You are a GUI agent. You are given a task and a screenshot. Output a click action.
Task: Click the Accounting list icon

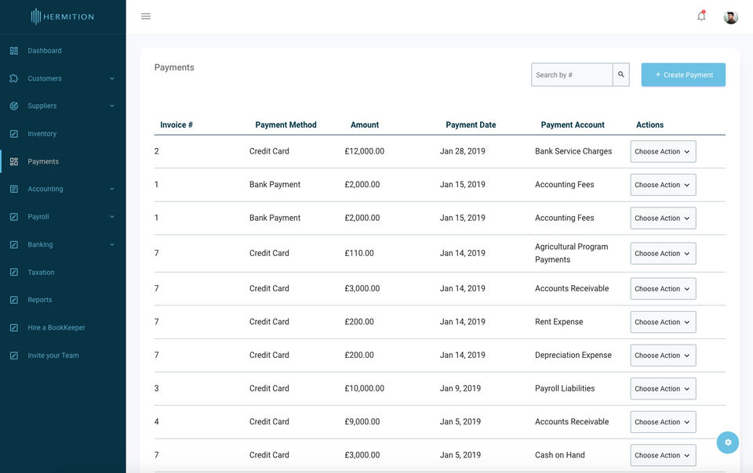point(14,189)
